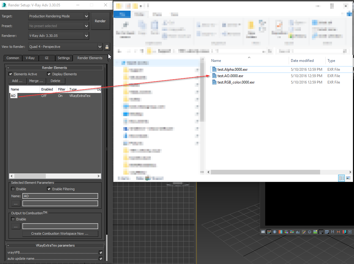The image size is (354, 264).
Task: Toggle vrayVFB checkbox
Action: point(101,252)
